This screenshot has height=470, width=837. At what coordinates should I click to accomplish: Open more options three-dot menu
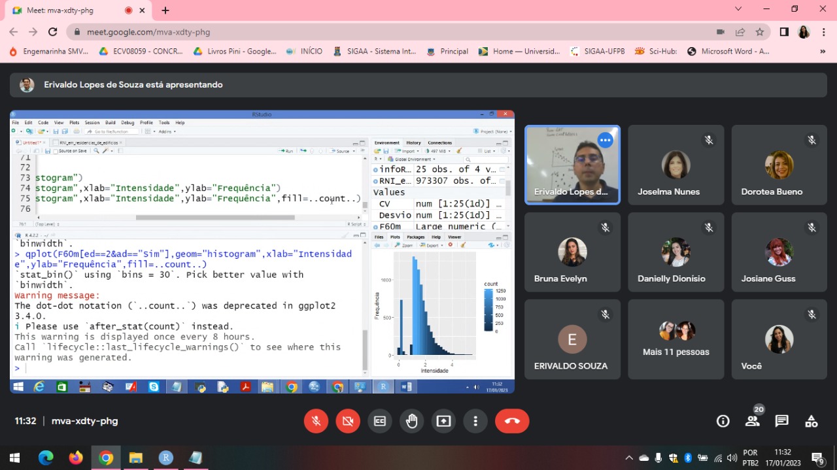click(x=475, y=422)
